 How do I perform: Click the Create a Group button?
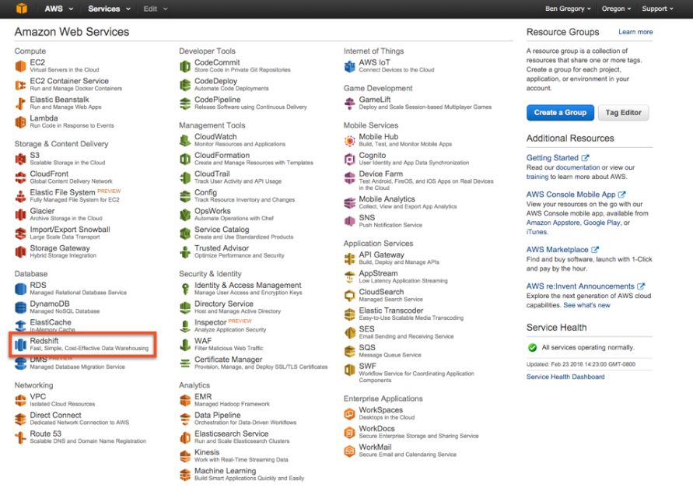560,112
